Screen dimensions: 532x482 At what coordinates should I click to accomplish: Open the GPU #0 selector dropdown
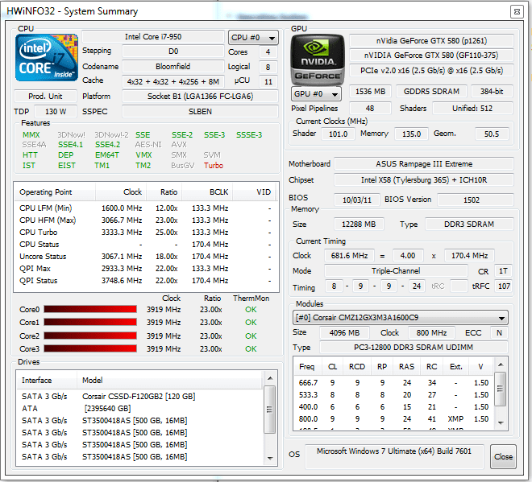(x=316, y=94)
